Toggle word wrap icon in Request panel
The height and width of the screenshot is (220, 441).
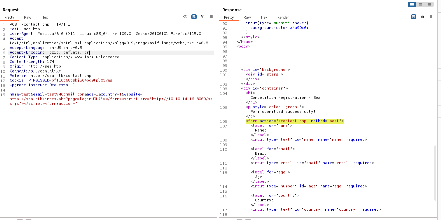(x=194, y=17)
